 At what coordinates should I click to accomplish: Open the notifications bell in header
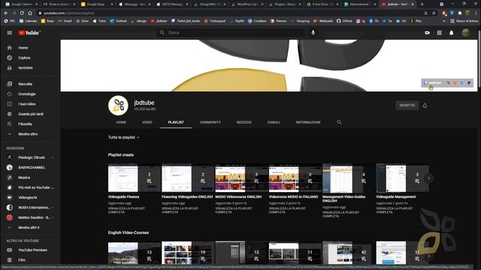[451, 33]
